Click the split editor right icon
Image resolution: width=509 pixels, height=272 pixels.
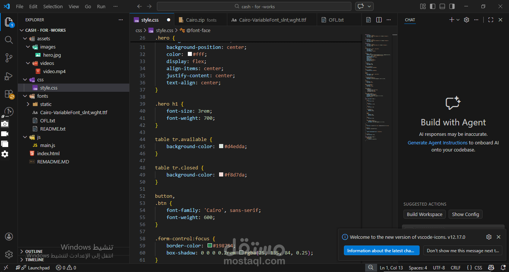point(379,20)
